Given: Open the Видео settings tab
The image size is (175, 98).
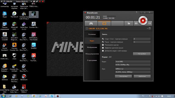Looking at the screenshot, I should point(92,41).
